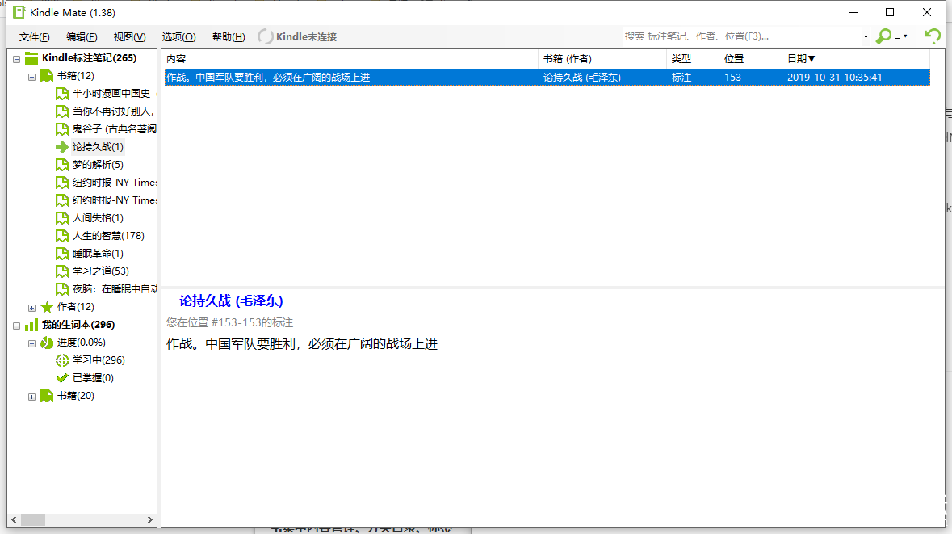The height and width of the screenshot is (534, 952).
Task: Expand the 作者(12) tree node
Action: tap(31, 308)
